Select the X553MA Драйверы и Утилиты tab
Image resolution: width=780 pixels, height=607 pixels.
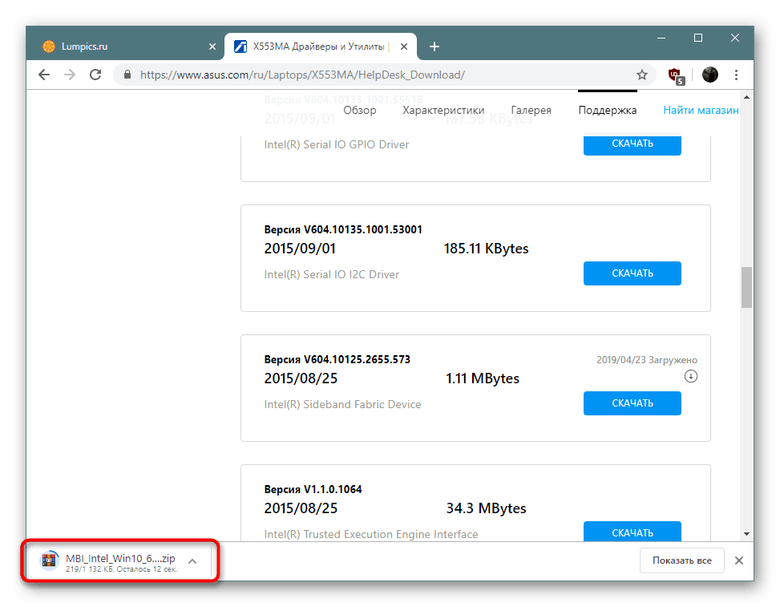coord(321,47)
